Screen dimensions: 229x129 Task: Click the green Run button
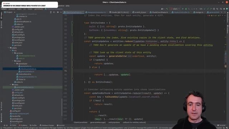[183, 9]
